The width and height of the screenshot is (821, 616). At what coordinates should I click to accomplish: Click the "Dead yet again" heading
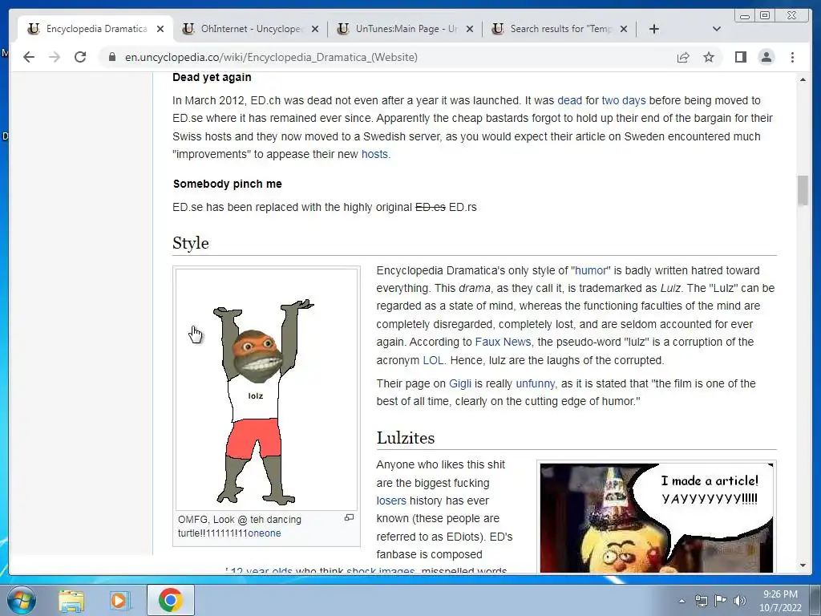click(x=212, y=78)
